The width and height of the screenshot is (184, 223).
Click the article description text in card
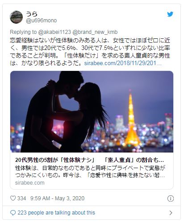[90, 172]
